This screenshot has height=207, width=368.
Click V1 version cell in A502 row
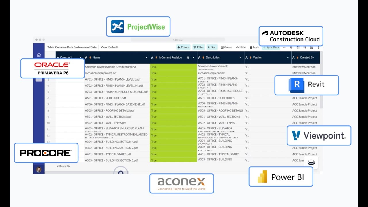pyautogui.click(x=268, y=123)
